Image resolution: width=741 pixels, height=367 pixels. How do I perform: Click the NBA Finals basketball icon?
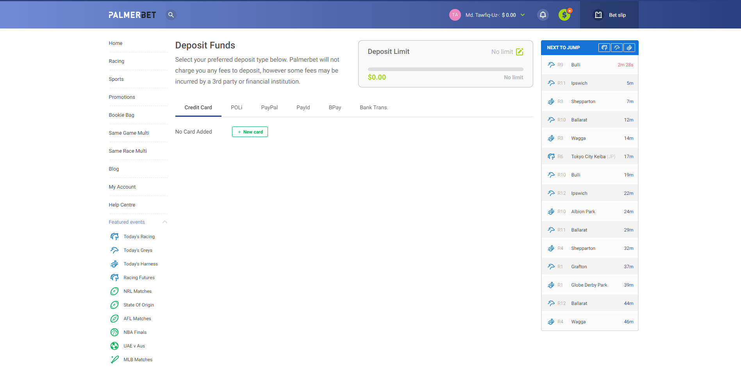114,332
